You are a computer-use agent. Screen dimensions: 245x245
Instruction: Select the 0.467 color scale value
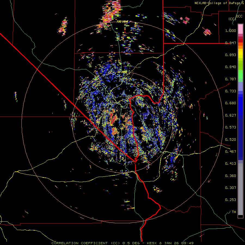231,152
